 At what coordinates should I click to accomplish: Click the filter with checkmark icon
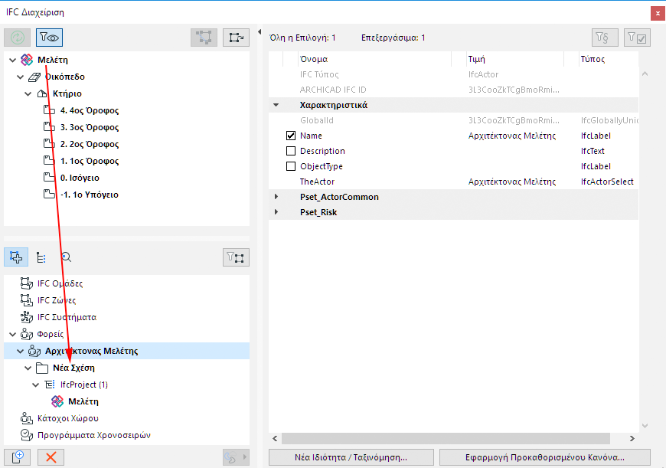point(637,38)
